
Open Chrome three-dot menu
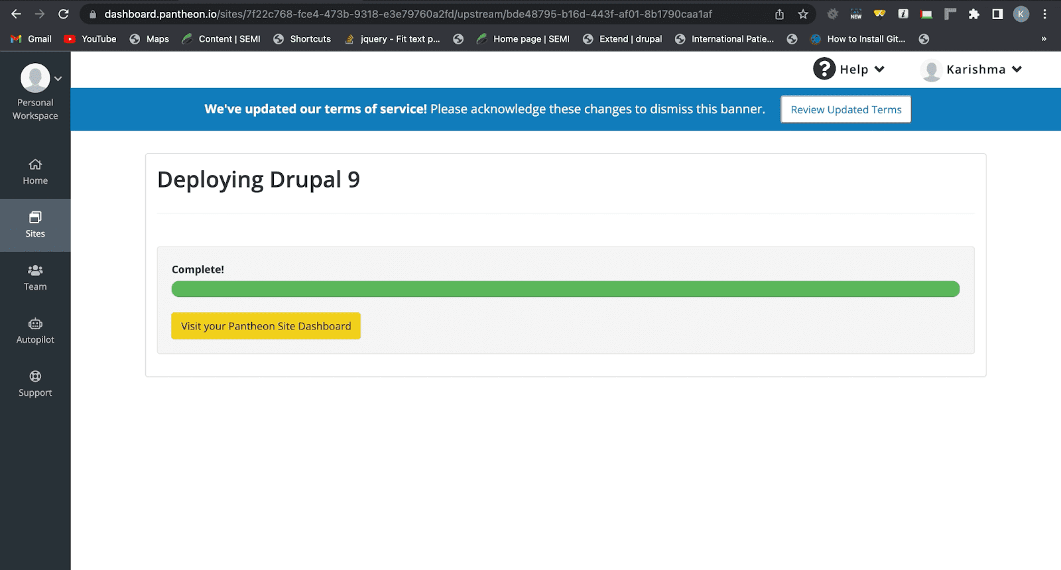1044,14
